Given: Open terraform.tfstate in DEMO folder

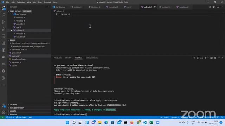Looking at the screenshot, I should click(19, 59).
